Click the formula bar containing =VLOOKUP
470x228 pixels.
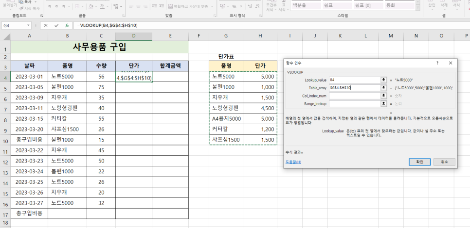(271, 26)
